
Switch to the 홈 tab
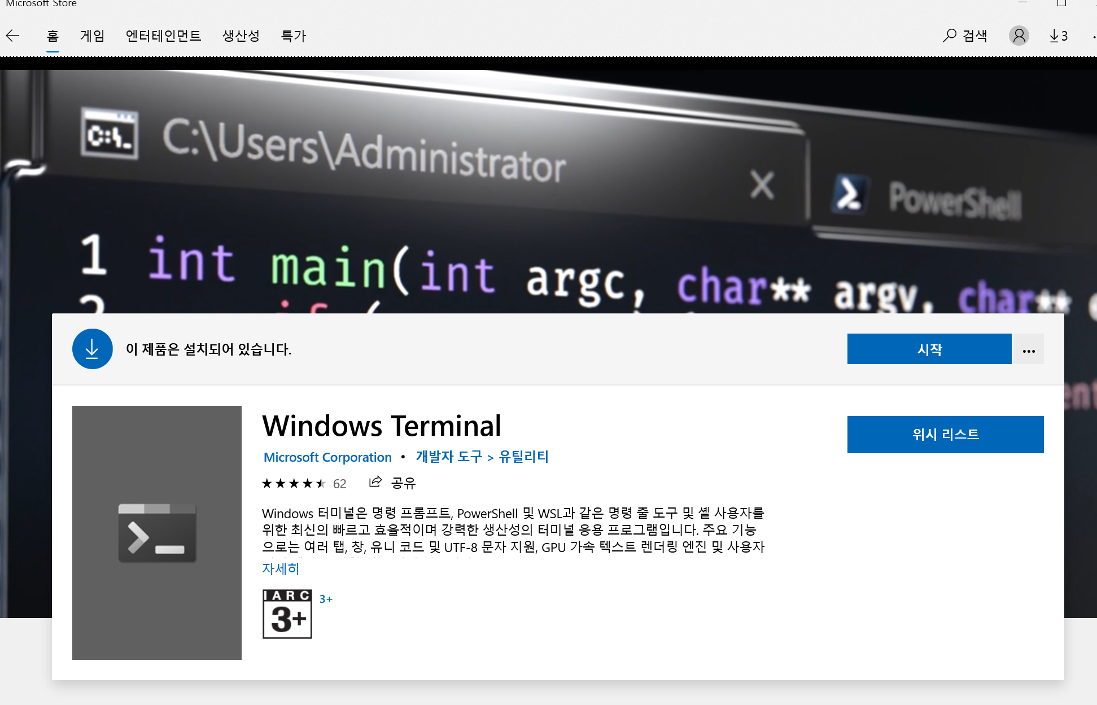[53, 36]
